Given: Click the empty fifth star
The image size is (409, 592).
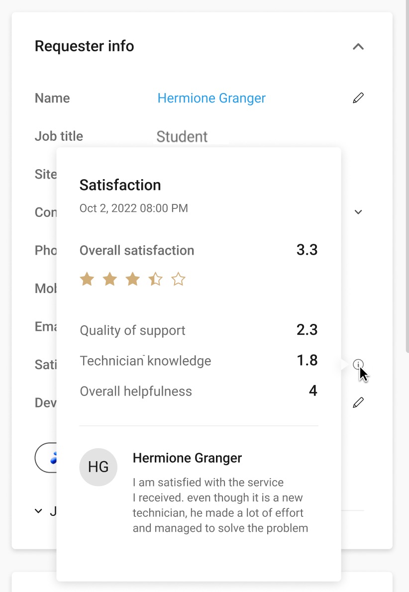Looking at the screenshot, I should 178,280.
